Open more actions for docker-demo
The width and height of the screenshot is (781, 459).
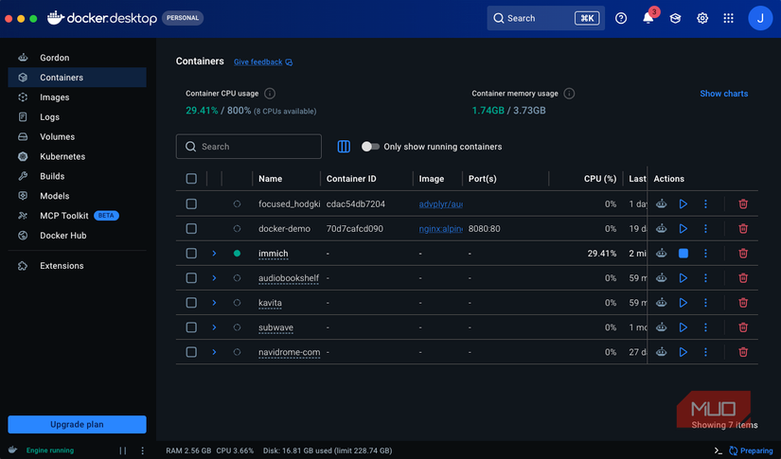(x=705, y=228)
